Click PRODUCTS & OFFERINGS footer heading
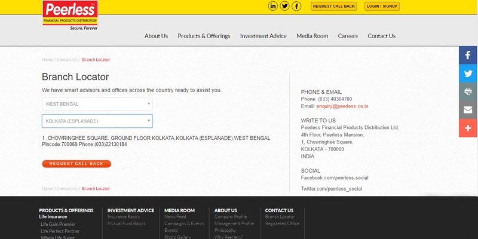The image size is (478, 239). (x=66, y=210)
